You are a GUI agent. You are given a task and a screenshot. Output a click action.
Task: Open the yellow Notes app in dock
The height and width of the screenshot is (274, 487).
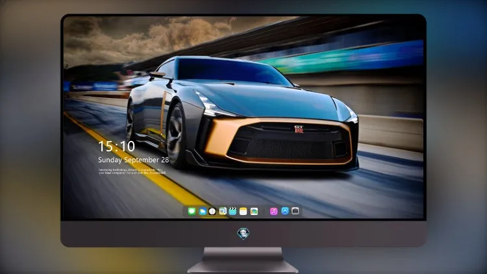tap(243, 211)
